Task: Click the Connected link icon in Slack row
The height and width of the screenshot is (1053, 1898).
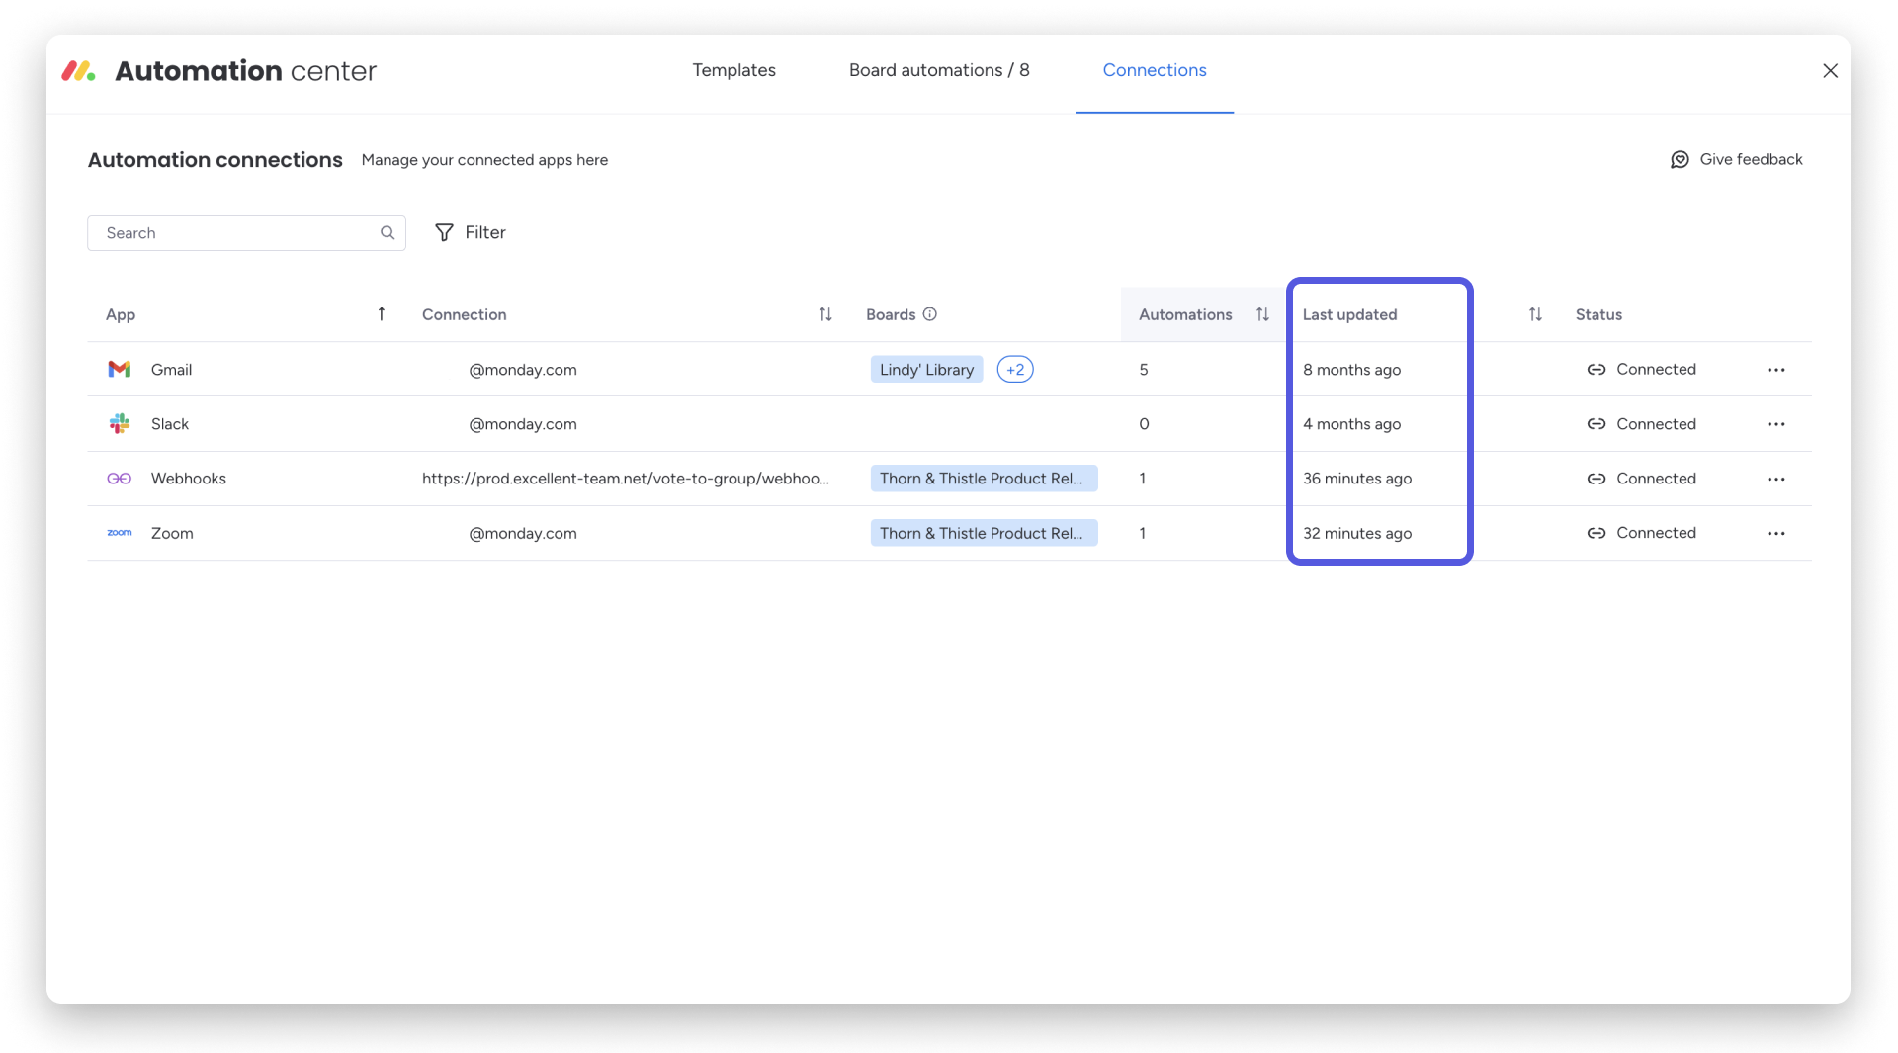Action: [1596, 423]
